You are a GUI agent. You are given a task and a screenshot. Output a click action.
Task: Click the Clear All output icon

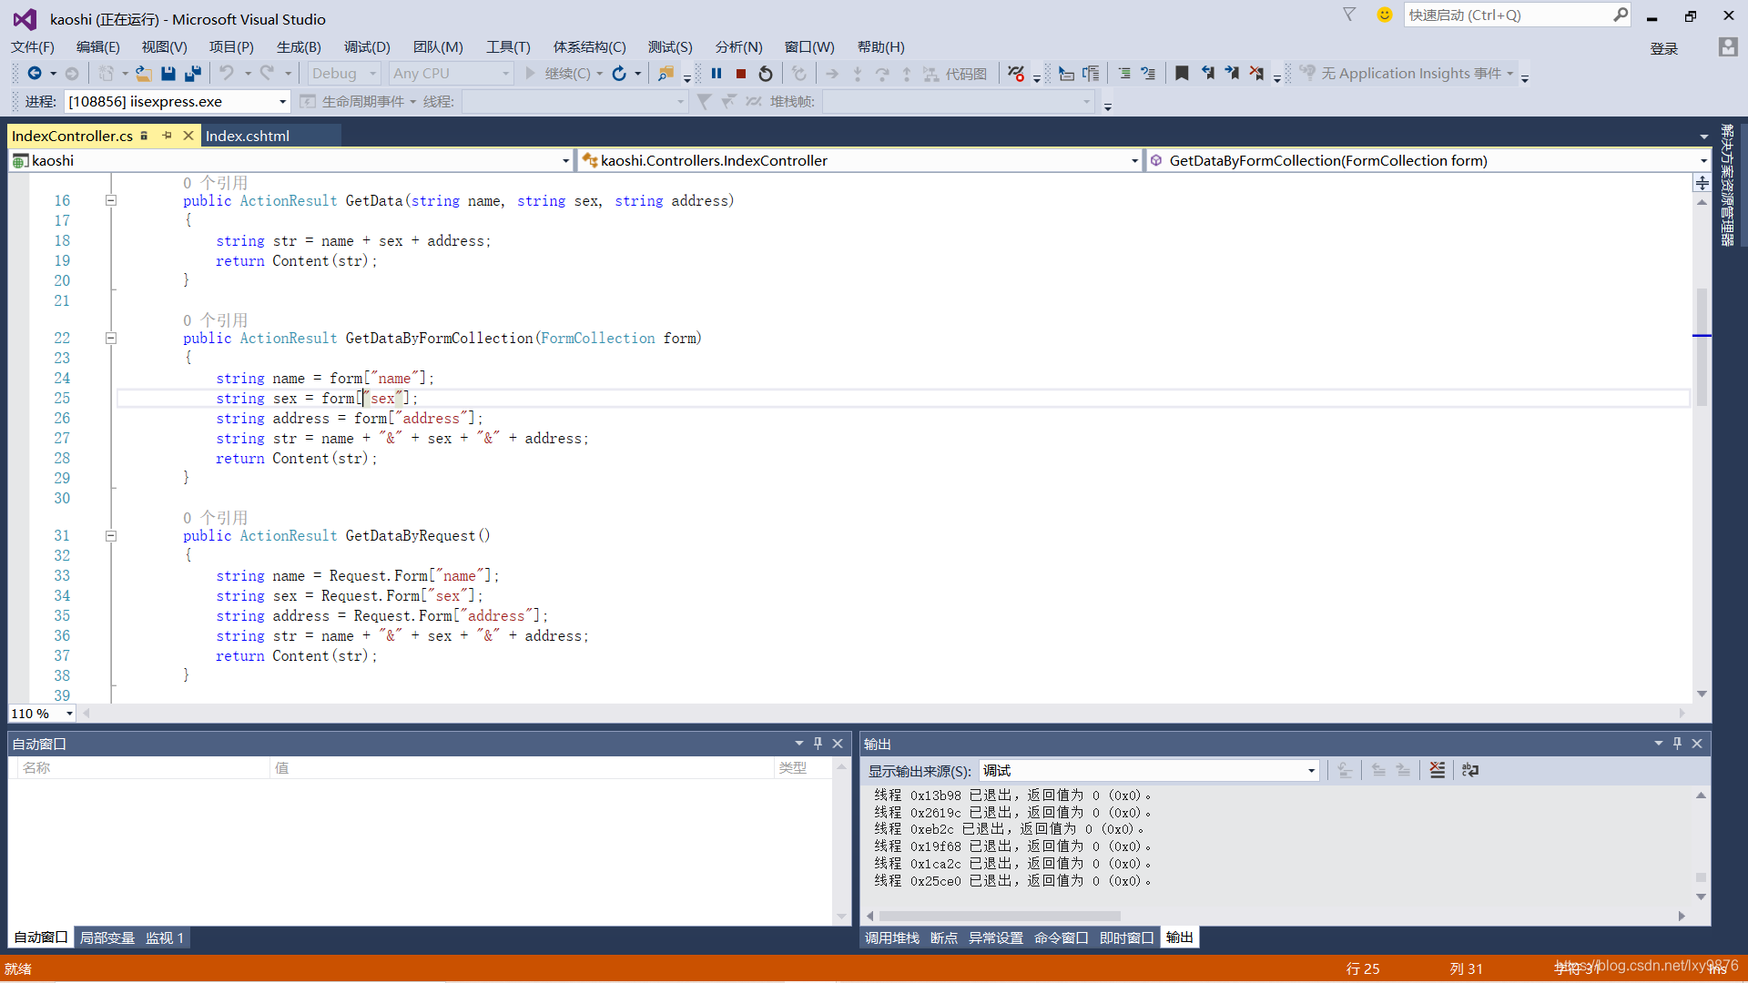(1437, 770)
